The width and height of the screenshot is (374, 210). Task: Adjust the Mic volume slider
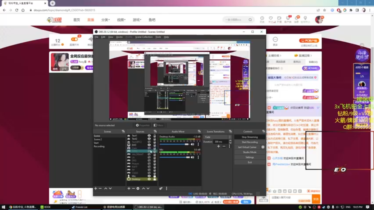coord(174,157)
